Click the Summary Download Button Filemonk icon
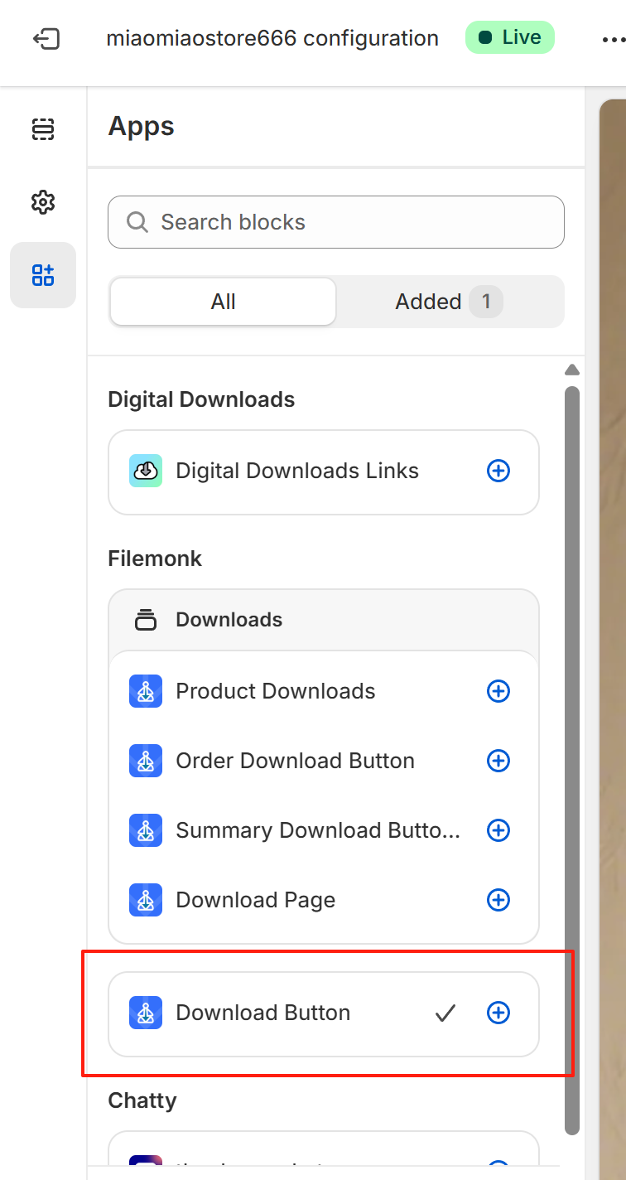626x1180 pixels. pos(146,830)
